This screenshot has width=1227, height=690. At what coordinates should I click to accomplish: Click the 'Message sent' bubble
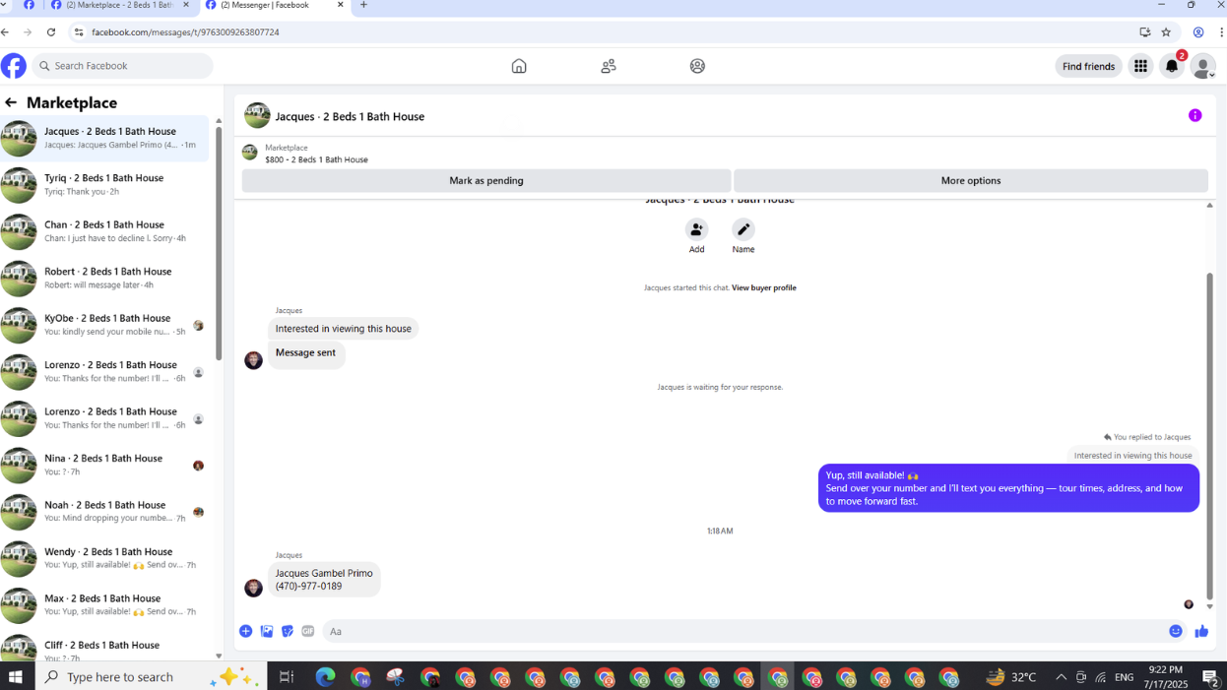click(305, 353)
